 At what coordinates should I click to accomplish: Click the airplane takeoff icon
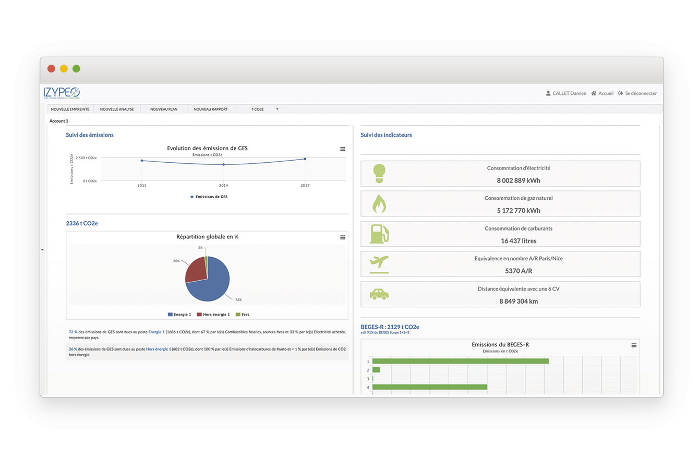(379, 264)
